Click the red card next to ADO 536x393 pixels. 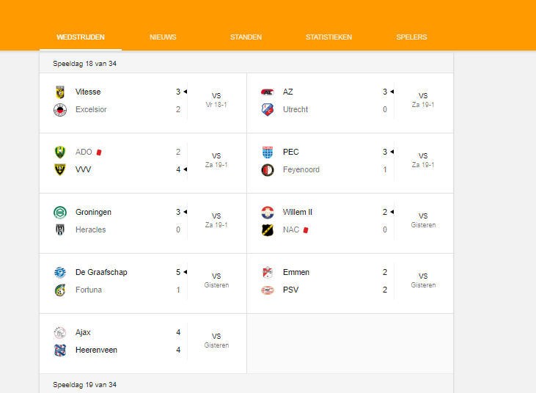pos(99,153)
